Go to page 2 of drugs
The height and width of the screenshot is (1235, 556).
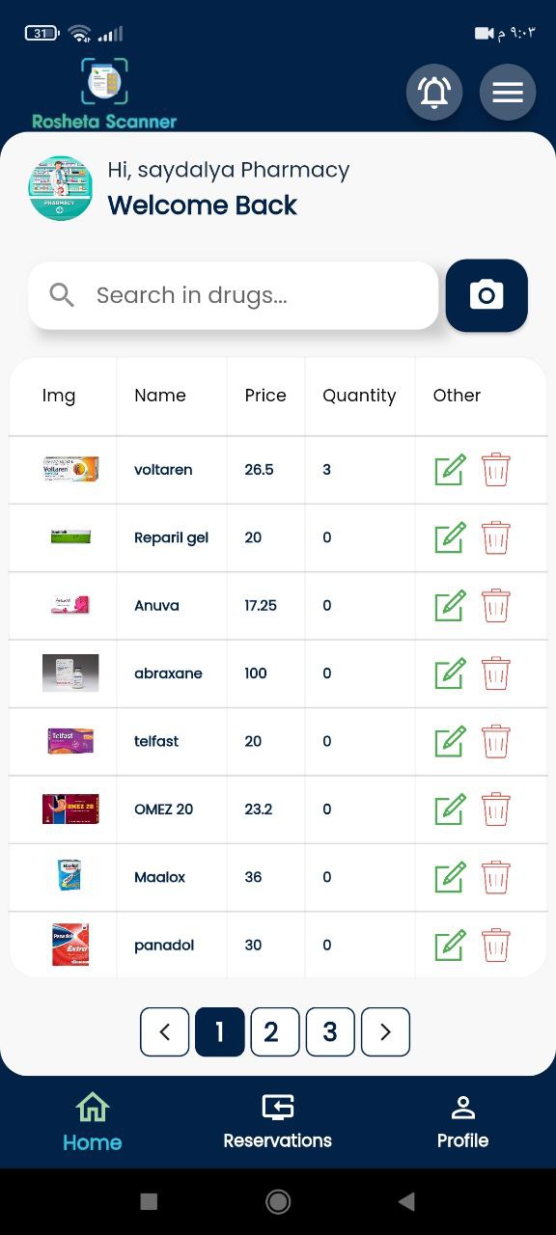(x=274, y=1031)
